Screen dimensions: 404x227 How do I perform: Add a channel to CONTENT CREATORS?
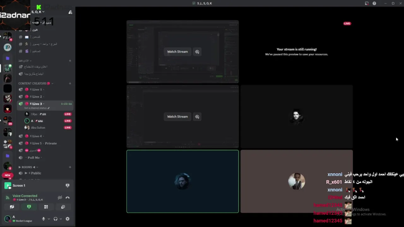point(70,84)
